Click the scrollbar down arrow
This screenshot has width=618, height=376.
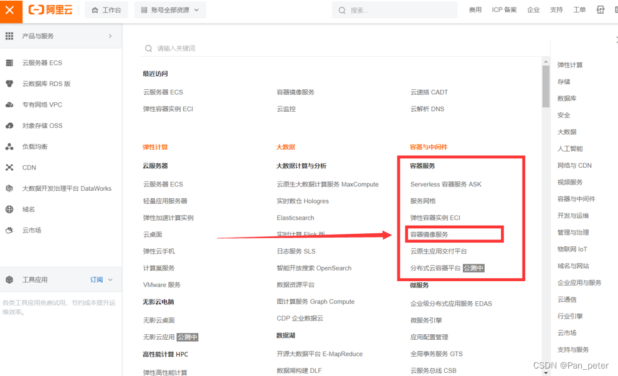coord(546,372)
